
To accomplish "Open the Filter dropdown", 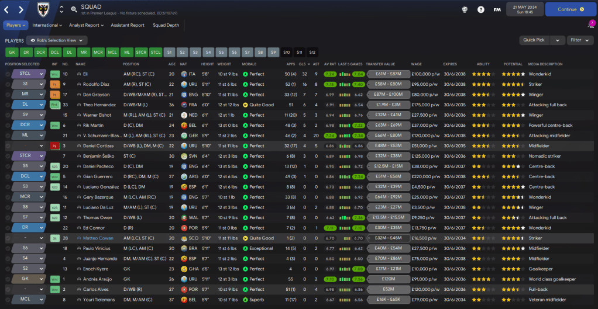I will [x=580, y=40].
